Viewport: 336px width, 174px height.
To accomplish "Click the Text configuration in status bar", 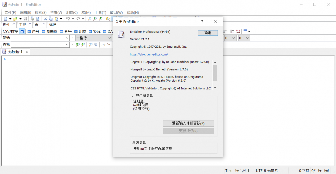I will point(229,171).
